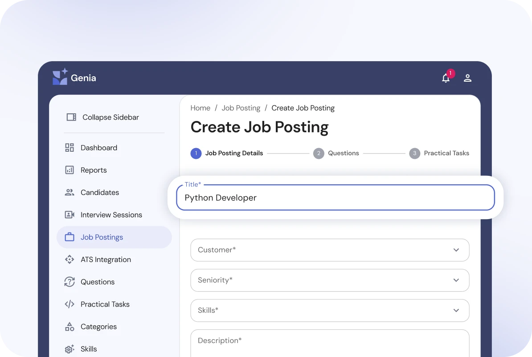The image size is (532, 357).
Task: Click the Title input field
Action: coord(335,198)
